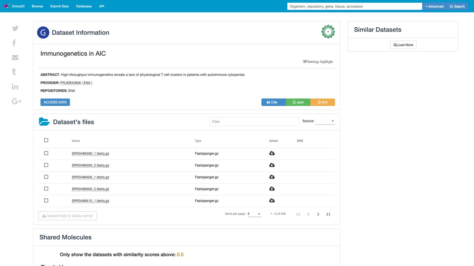This screenshot has height=266, width=474.
Task: Open Items per page dropdown
Action: (x=254, y=214)
